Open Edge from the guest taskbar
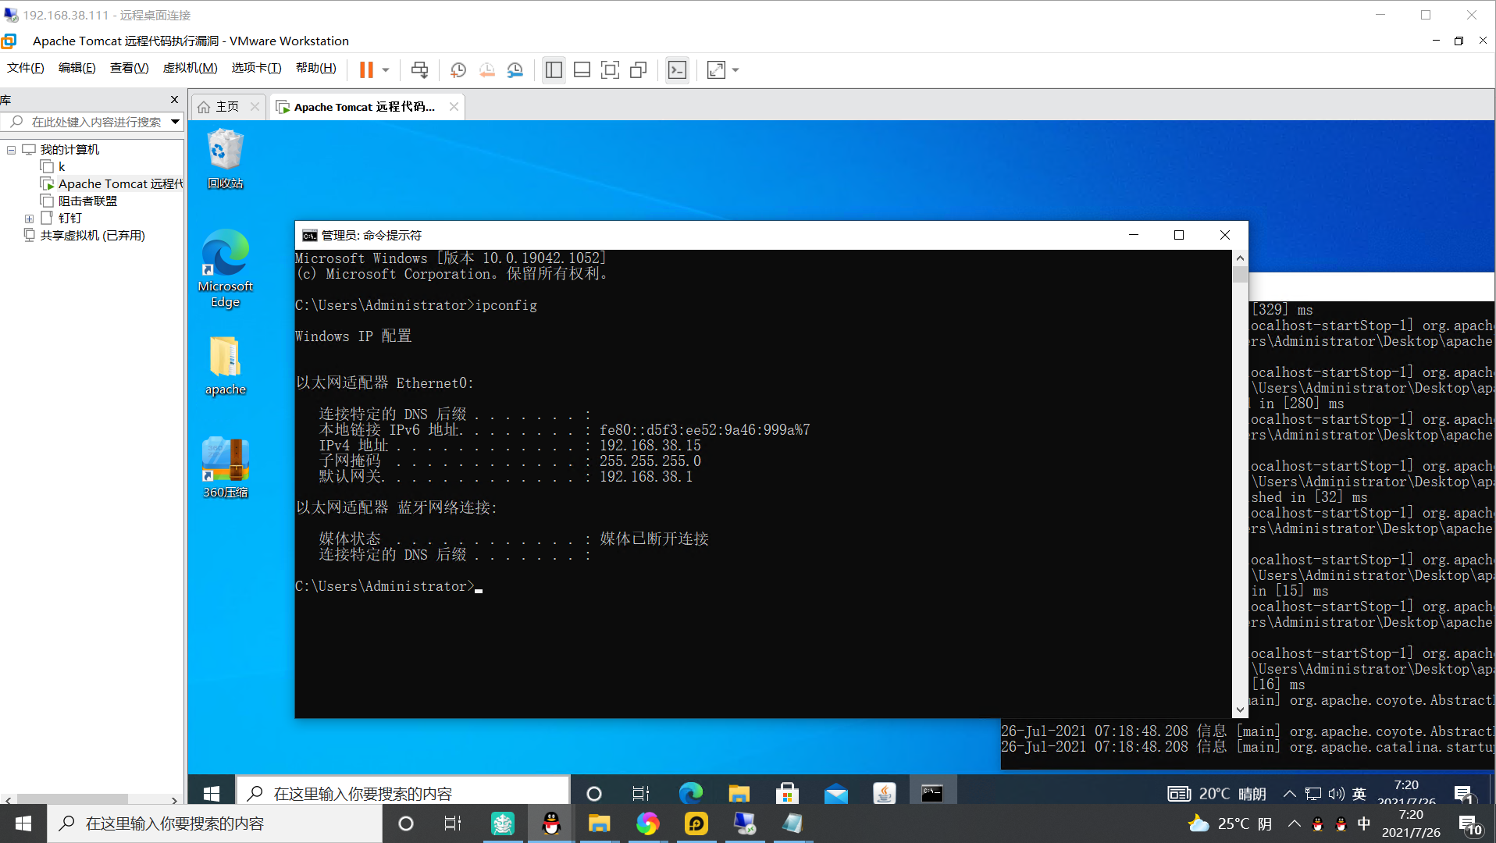The height and width of the screenshot is (843, 1496). [690, 794]
